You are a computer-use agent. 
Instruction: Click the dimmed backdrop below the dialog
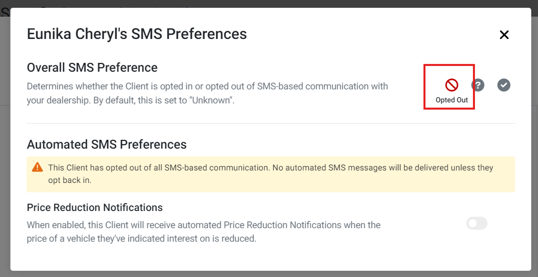(x=269, y=274)
